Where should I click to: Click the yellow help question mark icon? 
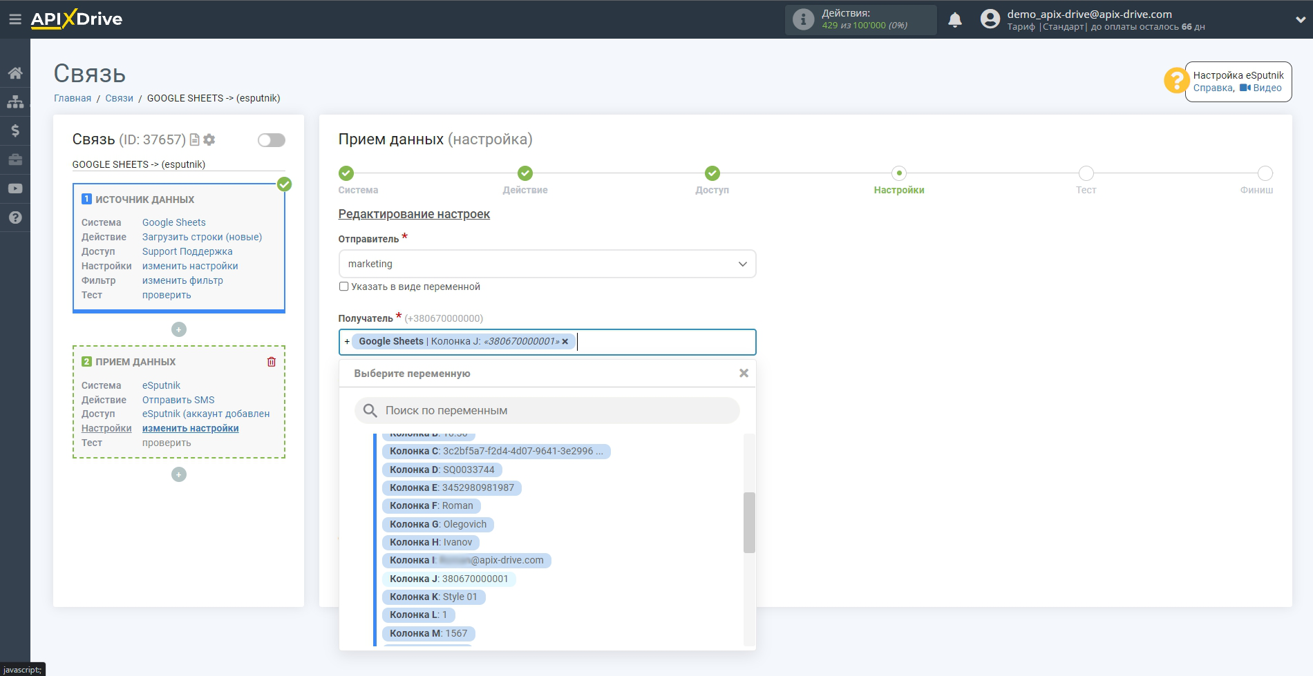[1175, 80]
